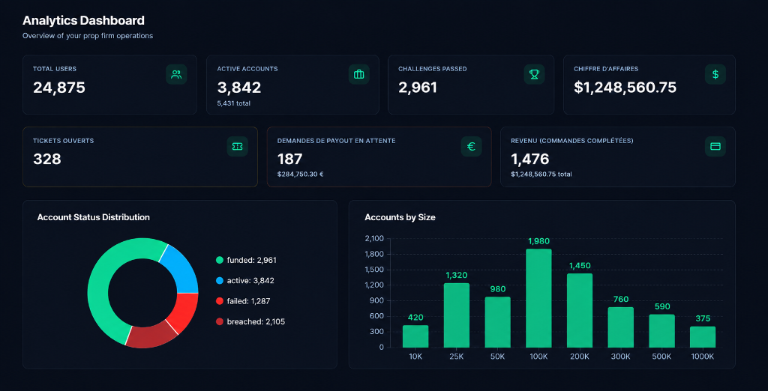Click the bright red failed donut segment

(184, 312)
